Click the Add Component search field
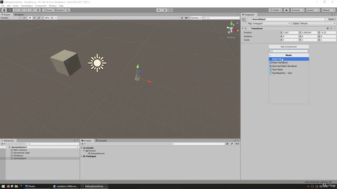The height and width of the screenshot is (189, 337). click(289, 51)
